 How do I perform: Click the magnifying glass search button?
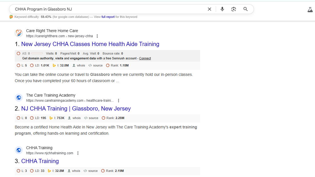246,9
